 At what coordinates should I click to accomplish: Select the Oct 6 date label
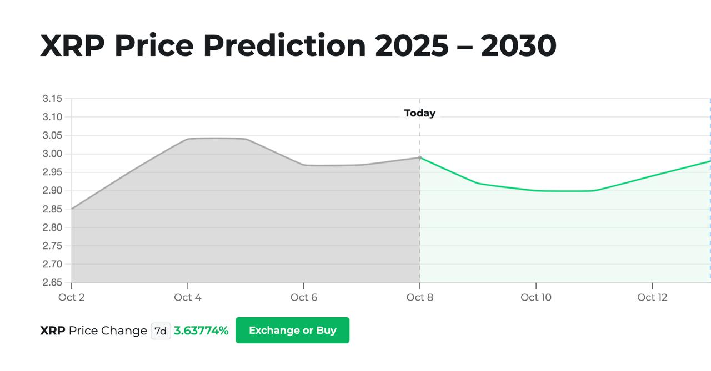tap(304, 298)
